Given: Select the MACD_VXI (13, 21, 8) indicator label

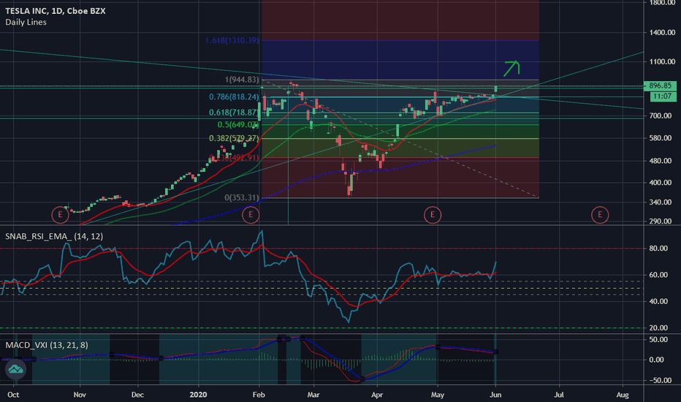Looking at the screenshot, I should point(47,345).
